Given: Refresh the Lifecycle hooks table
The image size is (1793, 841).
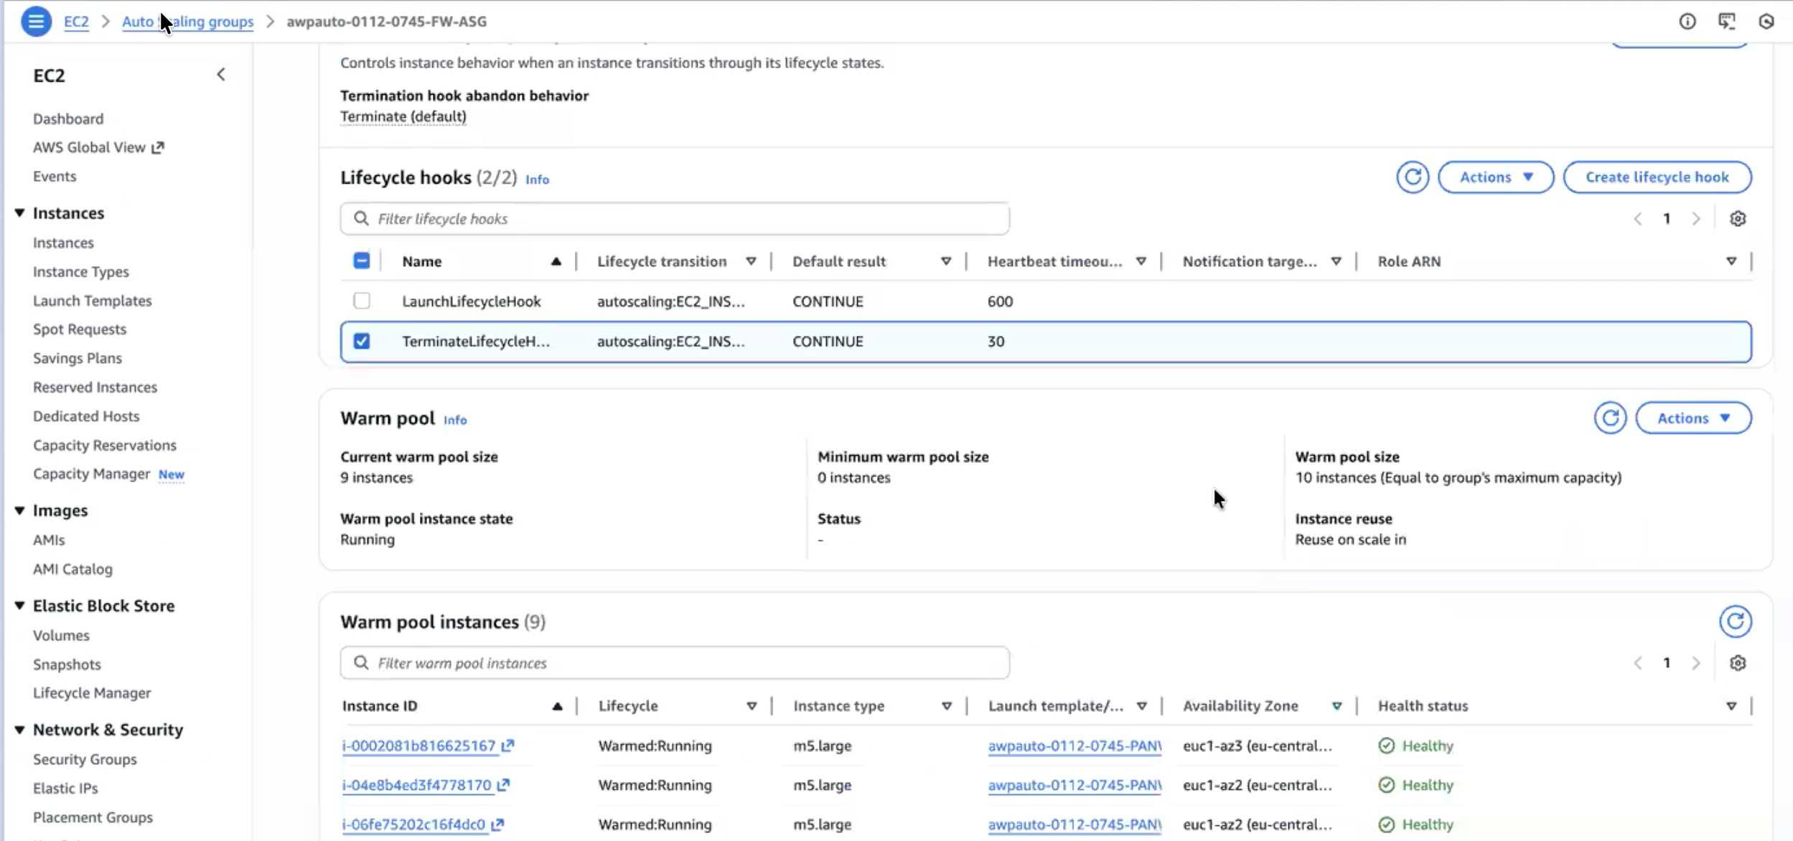Looking at the screenshot, I should coord(1412,177).
